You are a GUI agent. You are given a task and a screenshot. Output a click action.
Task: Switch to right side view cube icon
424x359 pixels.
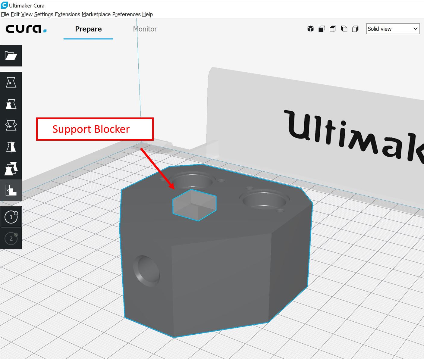(x=355, y=29)
